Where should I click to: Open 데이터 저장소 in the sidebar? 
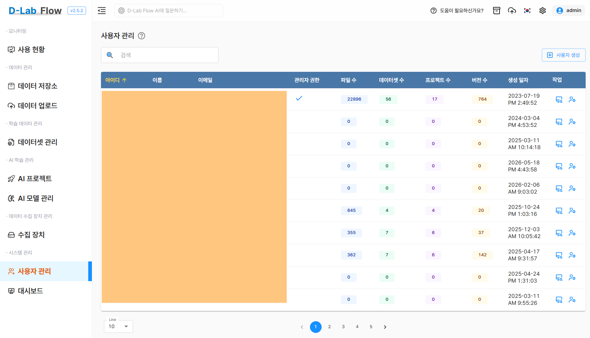point(46,86)
